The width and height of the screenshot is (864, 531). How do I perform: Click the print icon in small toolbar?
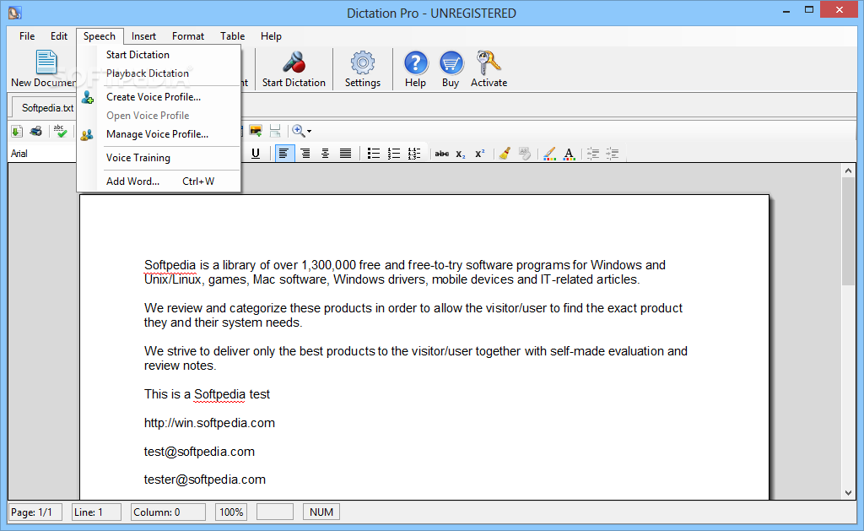pos(36,131)
